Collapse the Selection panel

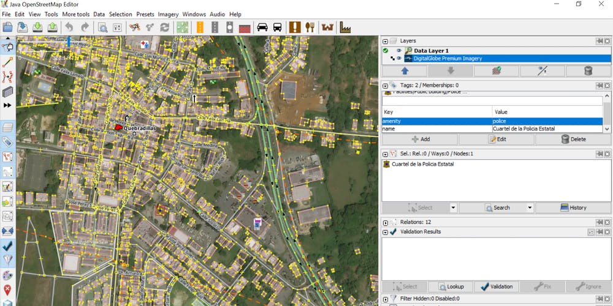[386, 154]
